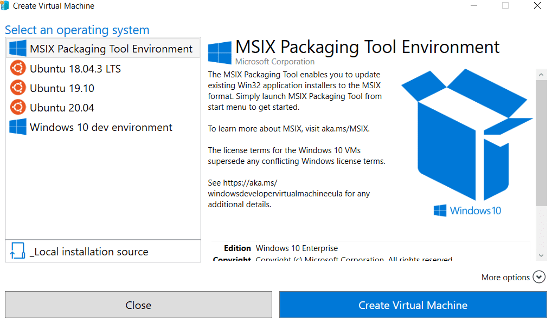The image size is (552, 323).
Task: Click the blue MSIX box Windows 10 image
Action: click(466, 142)
